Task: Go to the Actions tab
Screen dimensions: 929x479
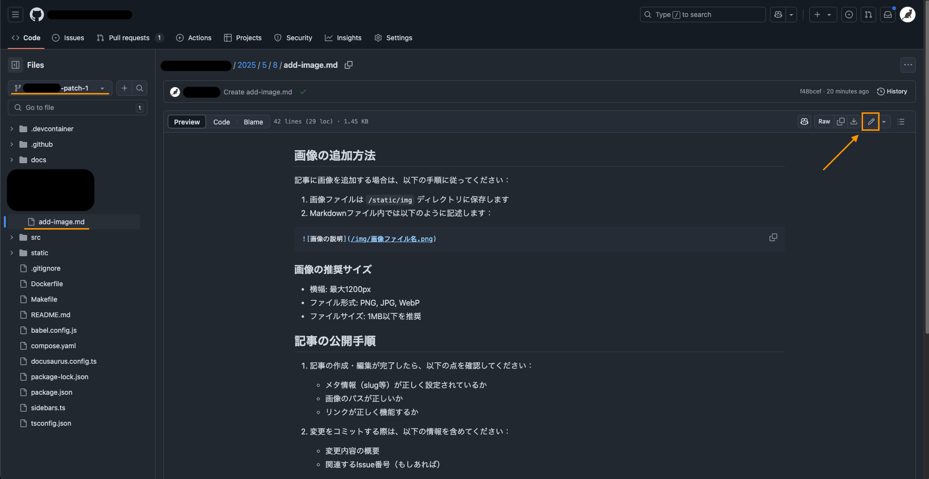Action: pos(194,38)
